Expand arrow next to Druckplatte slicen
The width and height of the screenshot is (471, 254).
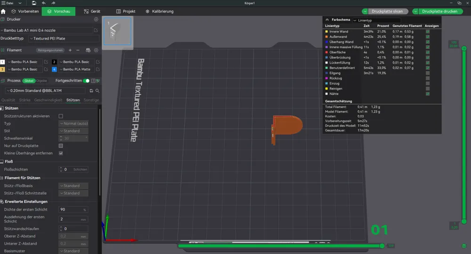pos(365,11)
